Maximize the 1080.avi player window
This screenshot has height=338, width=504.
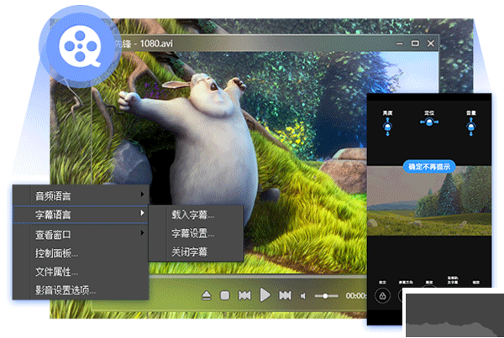(415, 43)
